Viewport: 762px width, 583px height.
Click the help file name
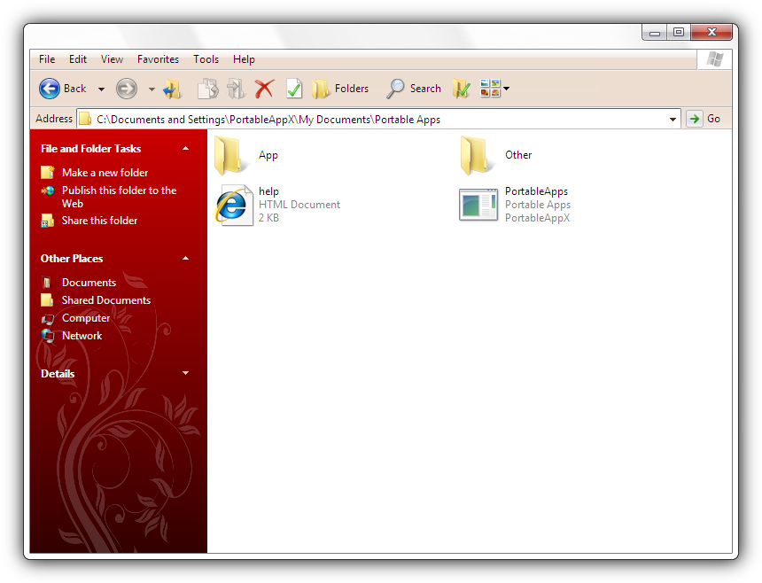[x=268, y=191]
